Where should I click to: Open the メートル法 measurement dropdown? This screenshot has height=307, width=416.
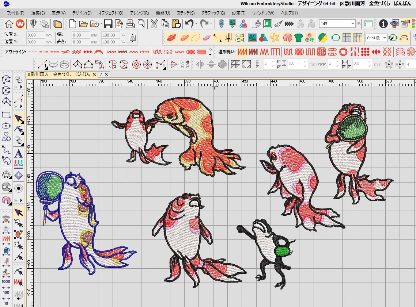(384, 38)
